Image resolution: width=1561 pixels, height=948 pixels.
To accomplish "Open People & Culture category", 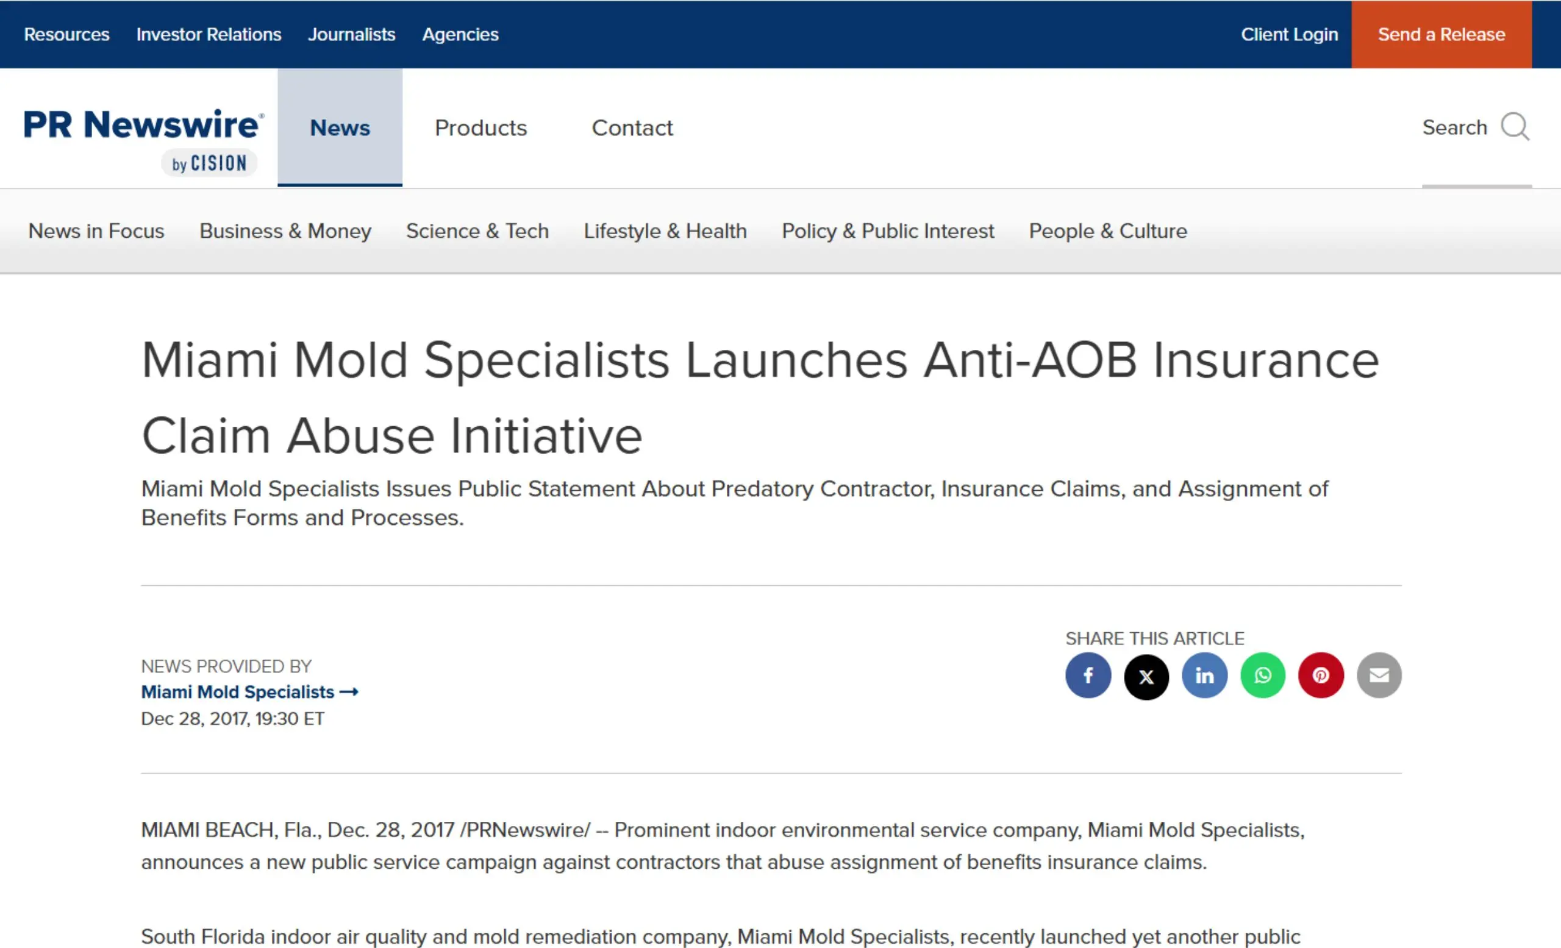I will tap(1108, 231).
